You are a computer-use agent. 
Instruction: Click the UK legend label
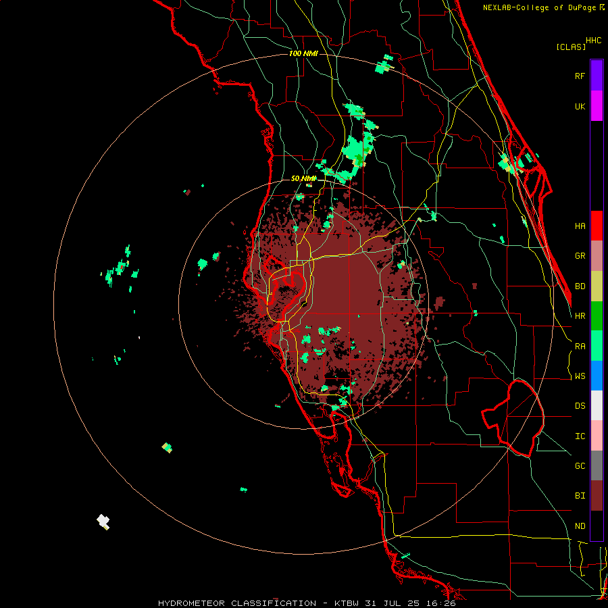580,107
